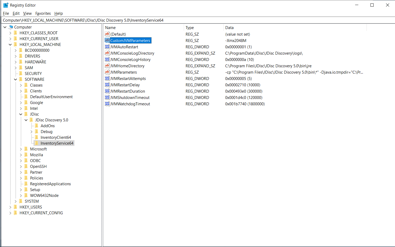Click the ab icon next to JVMConsoleLogDirectory

(x=107, y=53)
